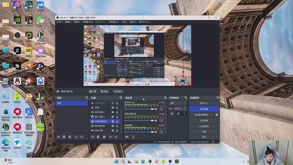This screenshot has height=165, width=293.
Task: Show the hidden 文本 (GDI+) source
Action: [x=113, y=103]
